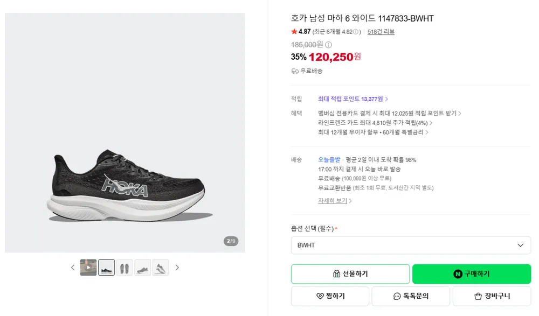
Task: Expand 최대 적립 포인트 13,377원 details
Action: point(353,99)
